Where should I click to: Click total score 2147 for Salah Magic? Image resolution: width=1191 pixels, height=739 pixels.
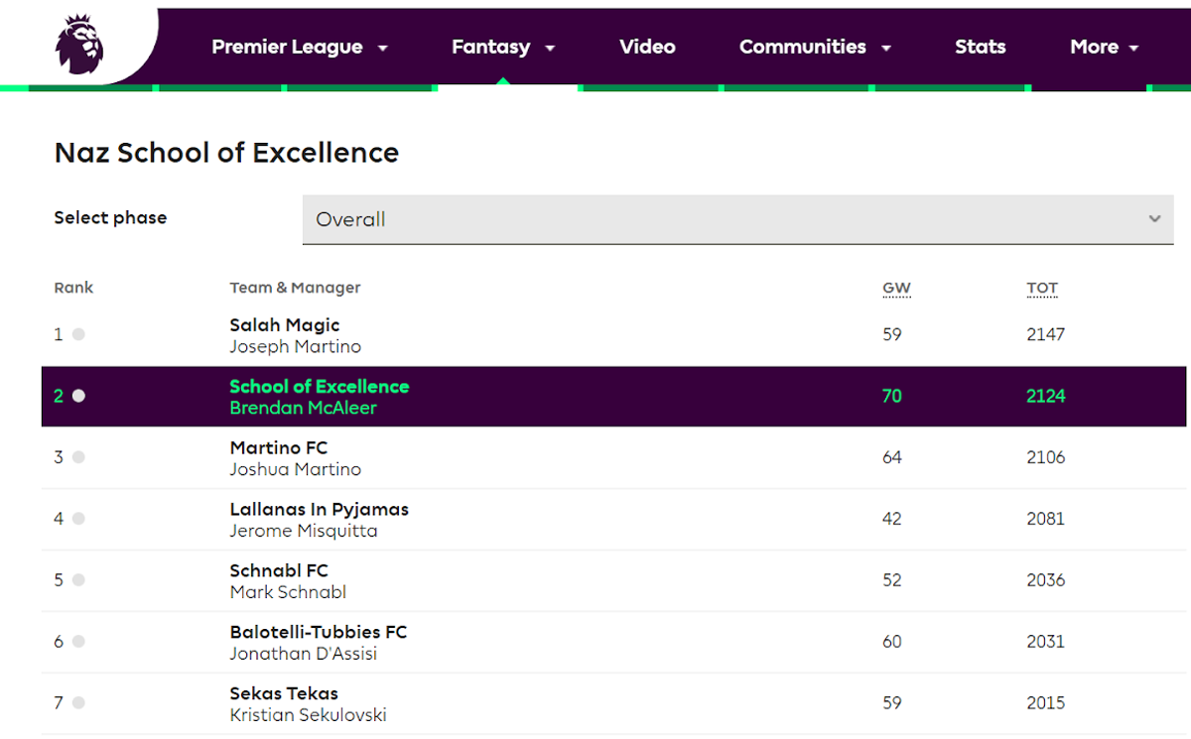[x=1046, y=334]
